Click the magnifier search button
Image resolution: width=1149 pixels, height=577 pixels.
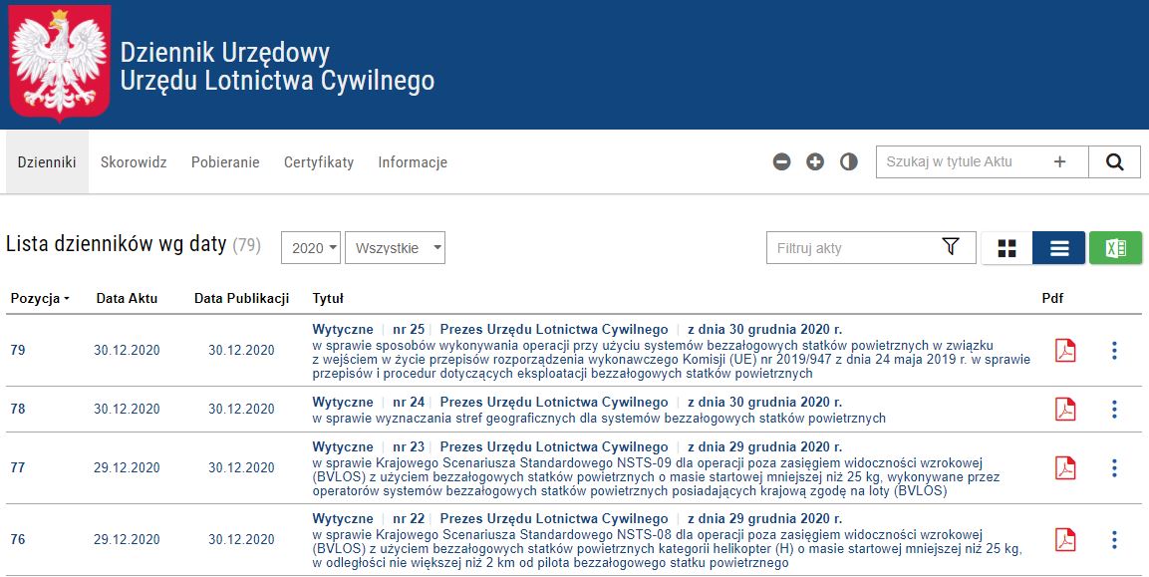pos(1114,162)
